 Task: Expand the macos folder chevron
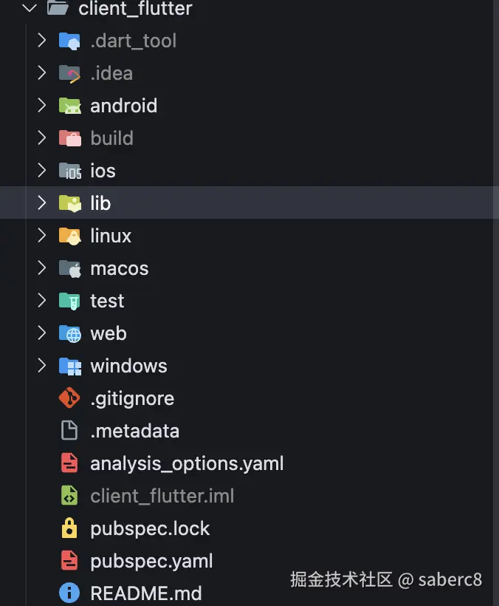[42, 268]
